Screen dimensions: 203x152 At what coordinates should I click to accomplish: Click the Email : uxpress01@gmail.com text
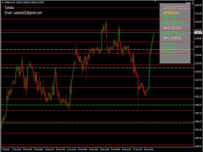[23, 13]
